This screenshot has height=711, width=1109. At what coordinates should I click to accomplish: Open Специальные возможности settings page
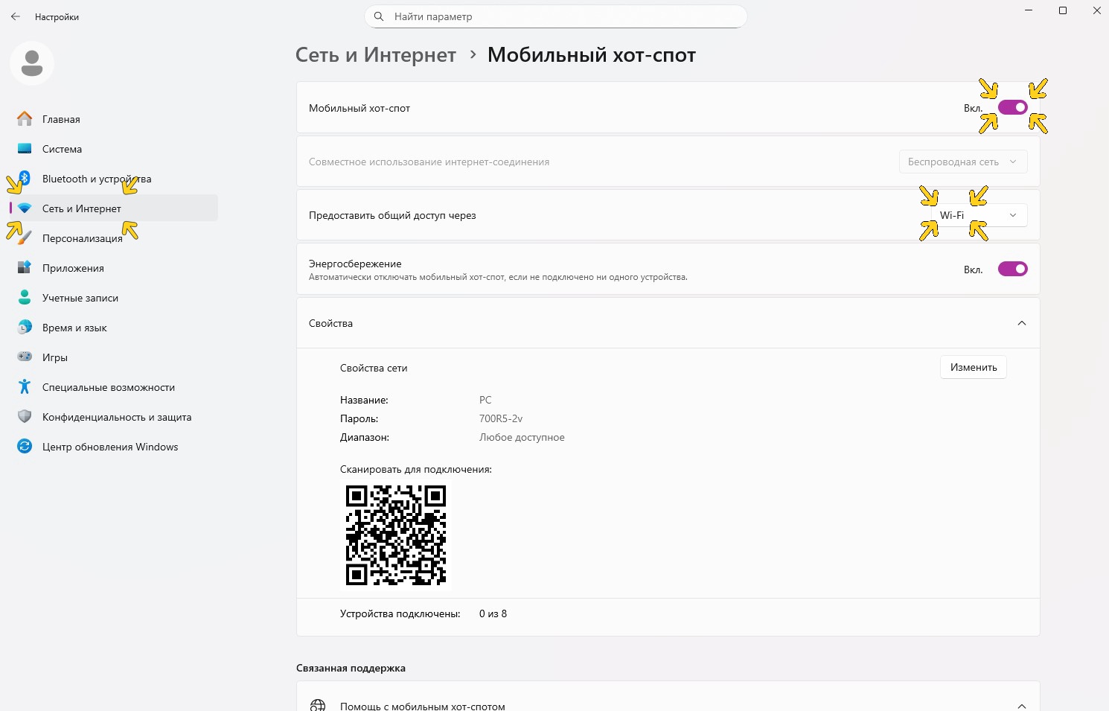coord(109,387)
